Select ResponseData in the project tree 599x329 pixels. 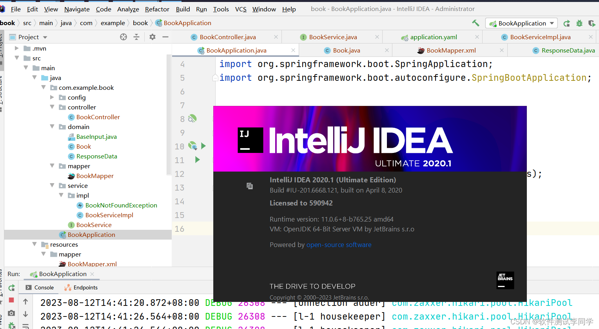(97, 156)
